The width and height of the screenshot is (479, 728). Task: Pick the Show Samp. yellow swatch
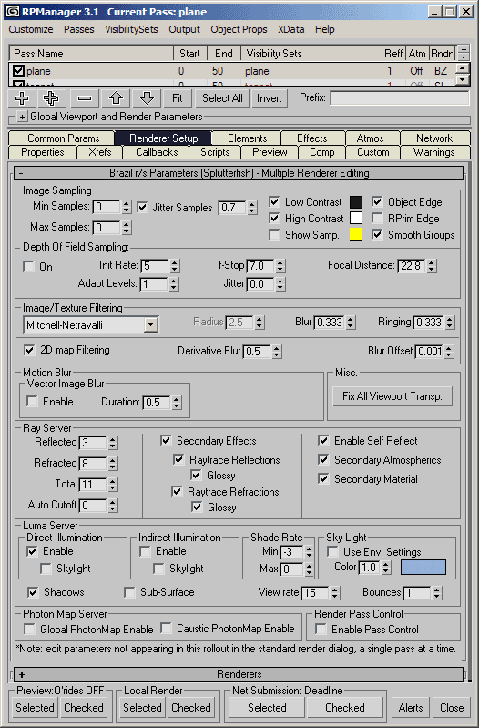356,234
